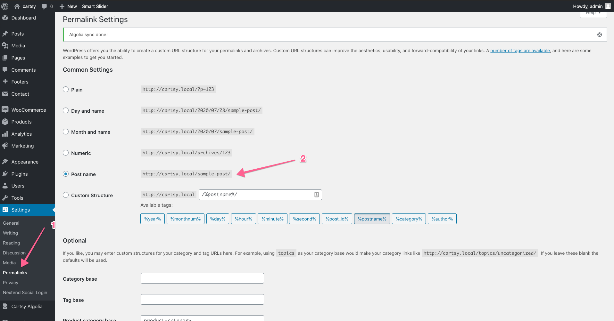Click the Tools wrench icon
614x321 pixels.
pyautogui.click(x=5, y=198)
